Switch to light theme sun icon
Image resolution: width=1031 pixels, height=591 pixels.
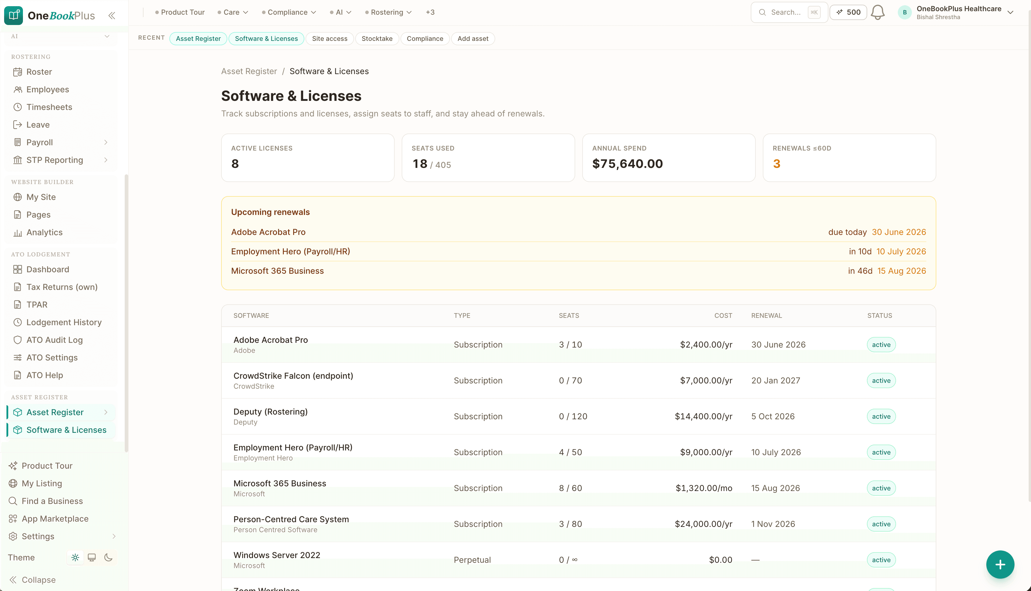click(x=75, y=558)
